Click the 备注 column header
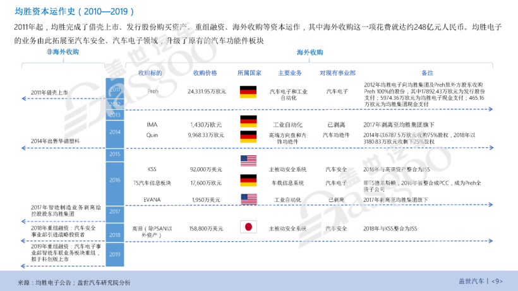Viewport: 518px width, 291px height. pyautogui.click(x=427, y=73)
